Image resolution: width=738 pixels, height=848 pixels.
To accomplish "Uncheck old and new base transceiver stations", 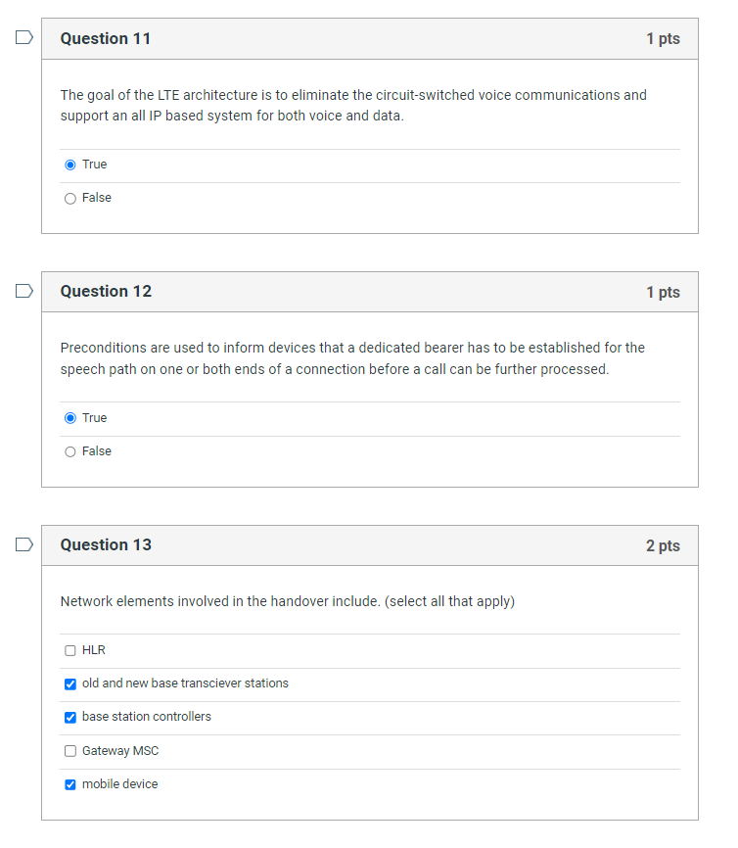I will [x=70, y=684].
